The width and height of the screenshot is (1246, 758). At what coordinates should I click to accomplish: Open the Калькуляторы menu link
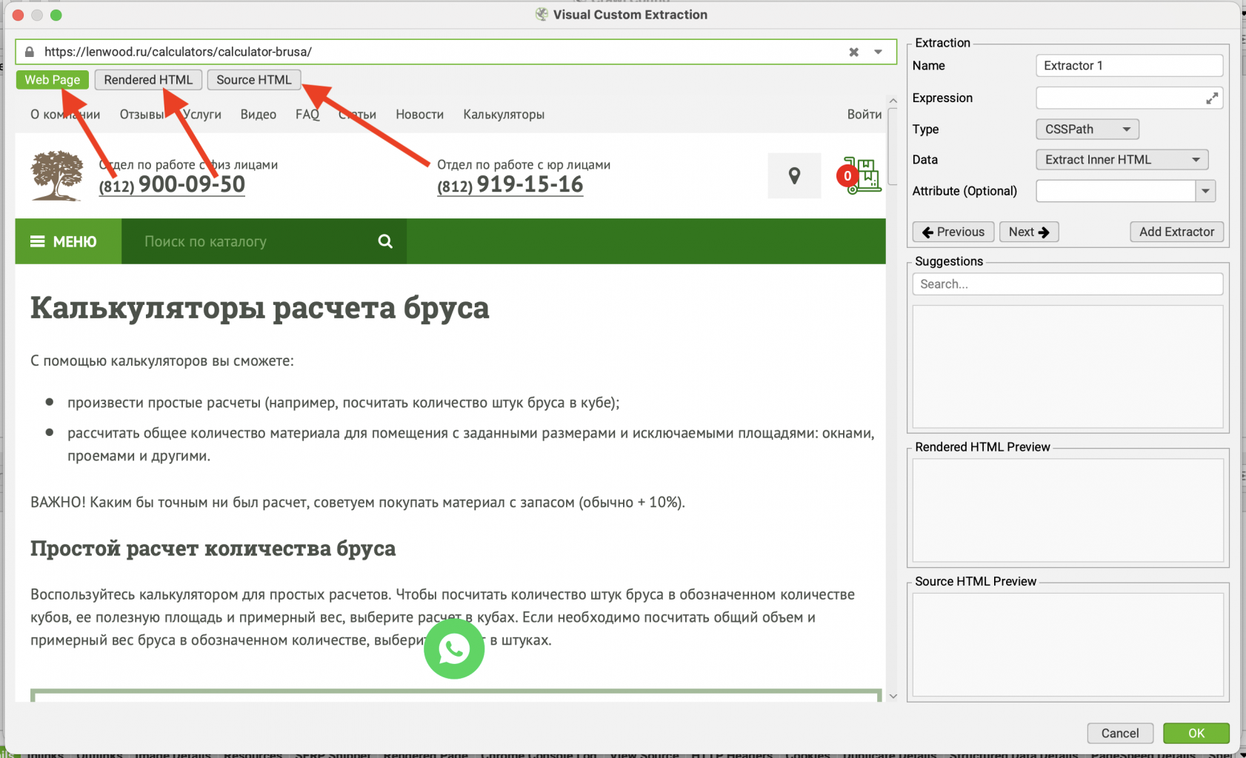click(x=504, y=115)
